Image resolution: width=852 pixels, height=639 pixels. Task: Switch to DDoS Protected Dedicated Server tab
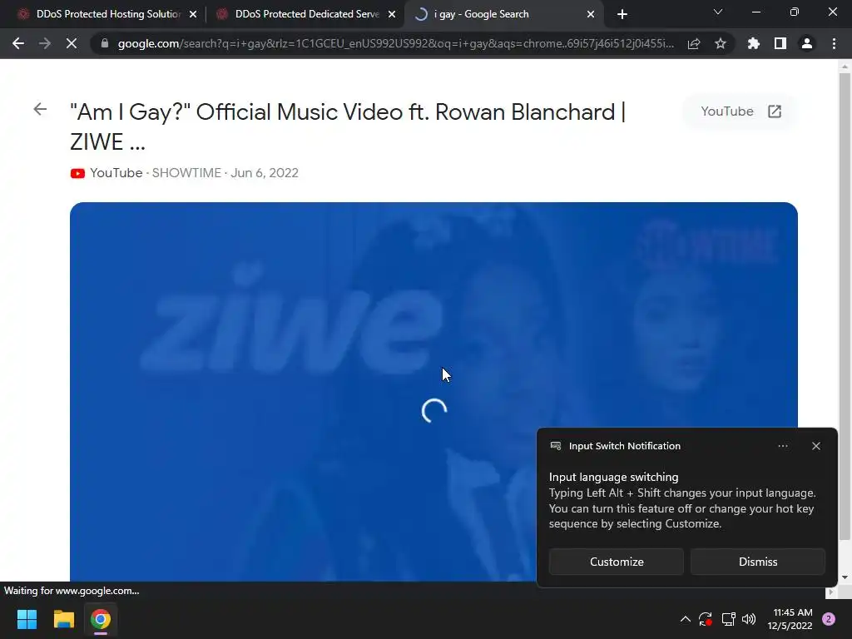(x=307, y=14)
